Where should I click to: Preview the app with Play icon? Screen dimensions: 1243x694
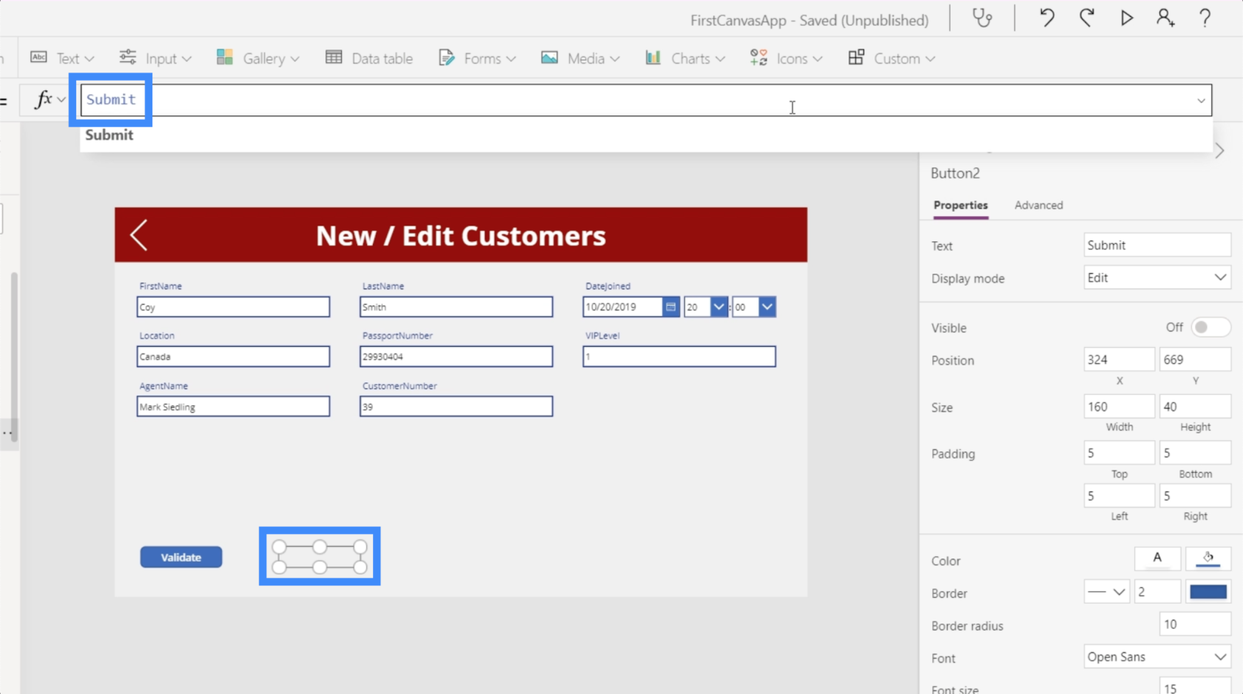1126,18
